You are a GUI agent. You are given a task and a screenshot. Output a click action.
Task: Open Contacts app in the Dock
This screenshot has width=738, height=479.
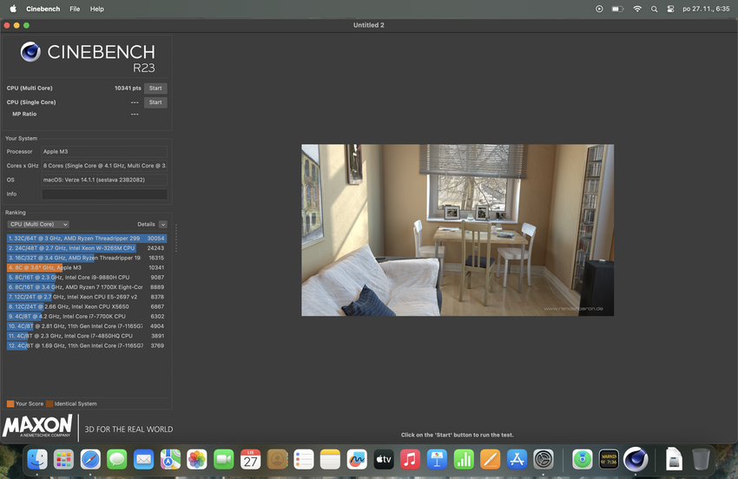[x=277, y=459]
